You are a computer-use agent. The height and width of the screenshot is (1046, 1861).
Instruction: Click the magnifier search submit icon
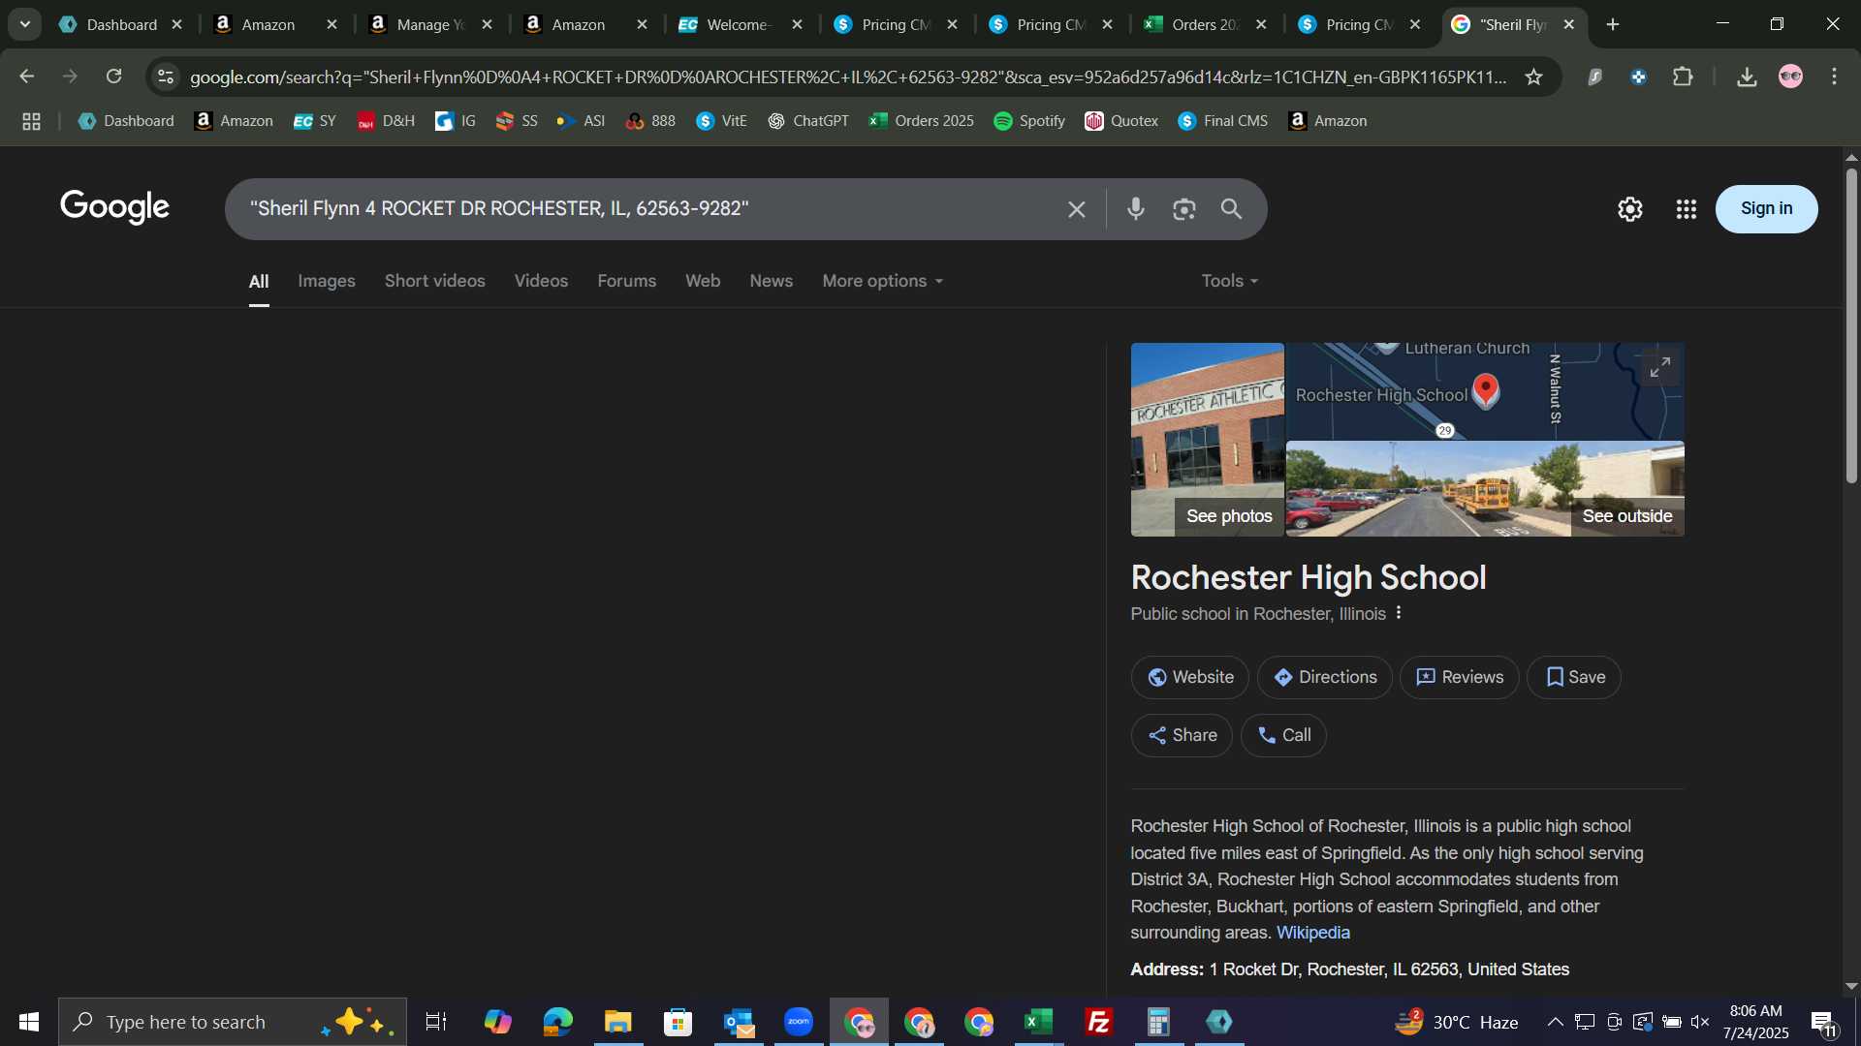1231,209
